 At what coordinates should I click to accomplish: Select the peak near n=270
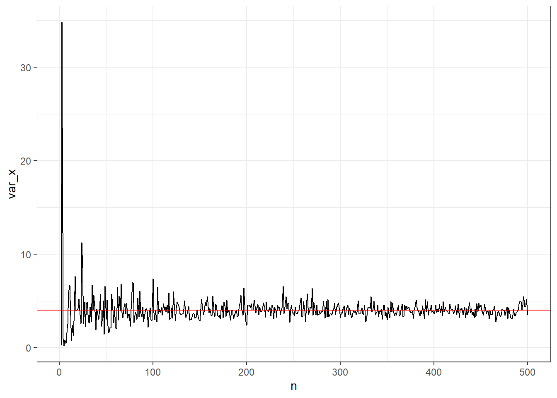[312, 289]
